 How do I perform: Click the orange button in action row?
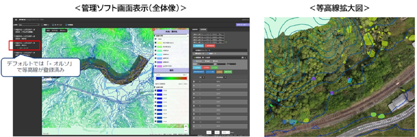220,71
